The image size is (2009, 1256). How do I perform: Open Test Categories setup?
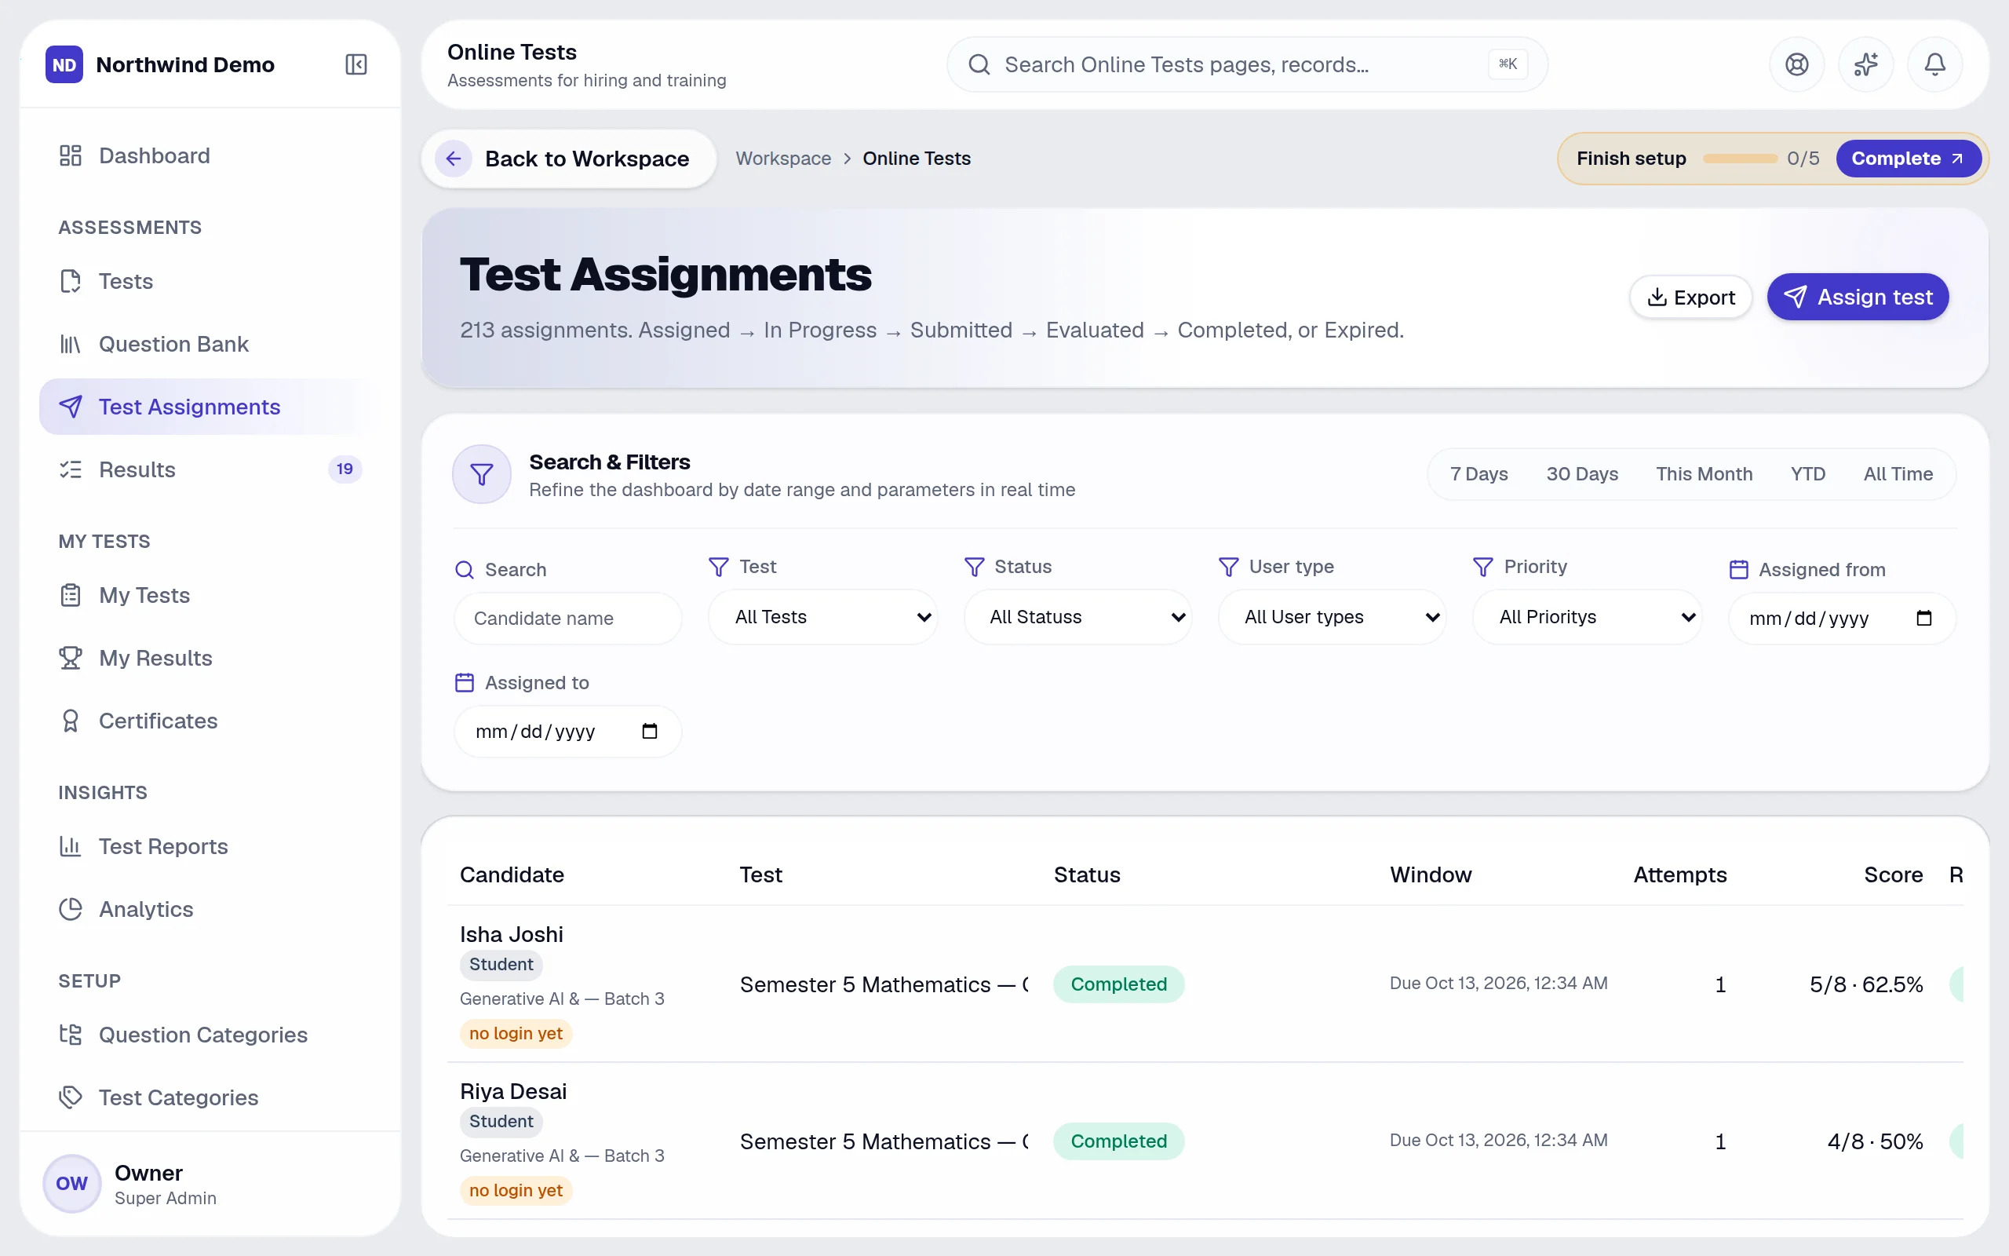click(x=211, y=1097)
